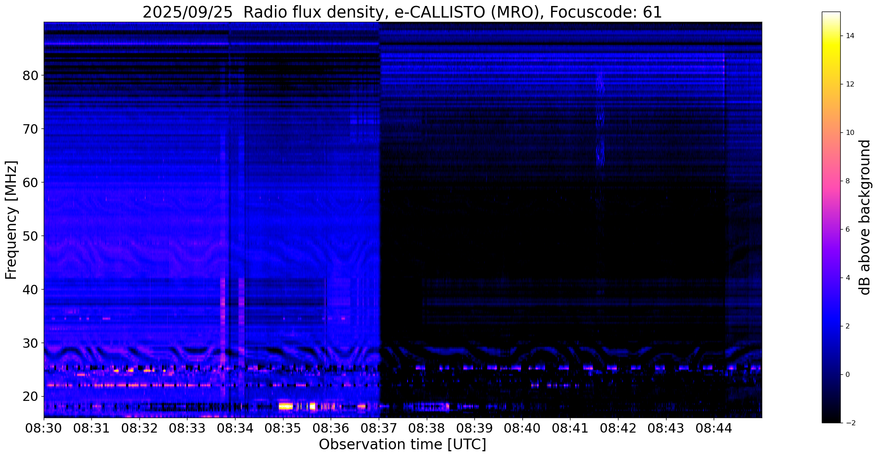This screenshot has height=457, width=878.
Task: Click the 4 colorbar tick label
Action: [847, 278]
